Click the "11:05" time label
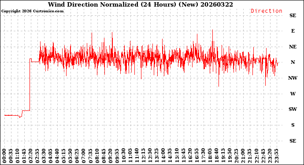This screenshot has height=165, width=304. (130, 156)
